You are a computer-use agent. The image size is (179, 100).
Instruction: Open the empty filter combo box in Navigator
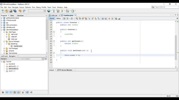(x=34, y=59)
